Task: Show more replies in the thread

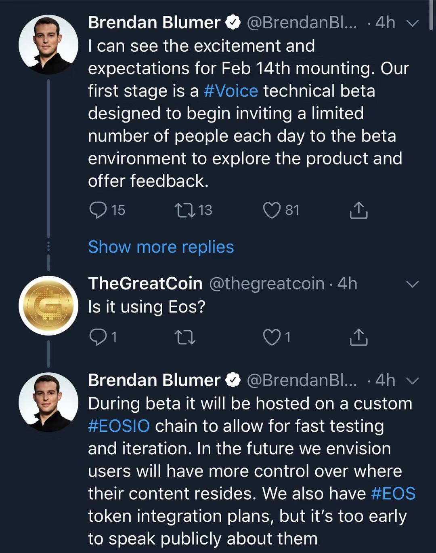Action: [x=161, y=247]
